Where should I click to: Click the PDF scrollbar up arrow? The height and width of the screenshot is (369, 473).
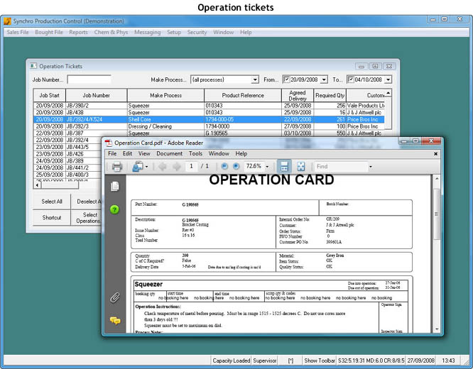[x=437, y=179]
